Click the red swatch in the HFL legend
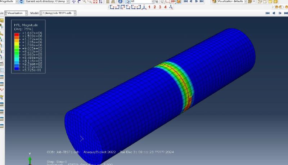This screenshot has width=288, height=165. [x=17, y=35]
